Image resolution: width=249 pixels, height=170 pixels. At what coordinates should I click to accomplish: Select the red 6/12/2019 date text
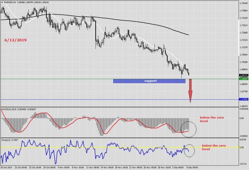pyautogui.click(x=16, y=39)
